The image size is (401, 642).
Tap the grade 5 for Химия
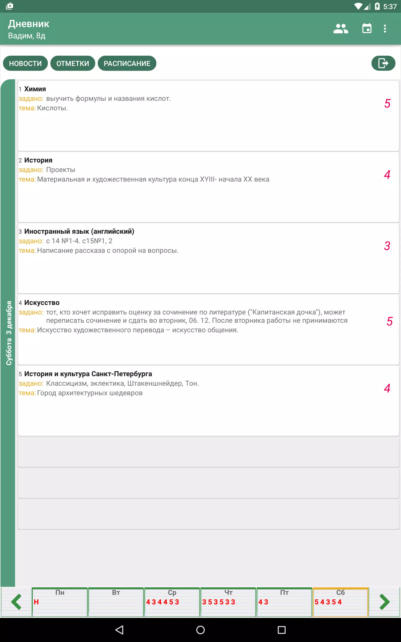tap(387, 103)
